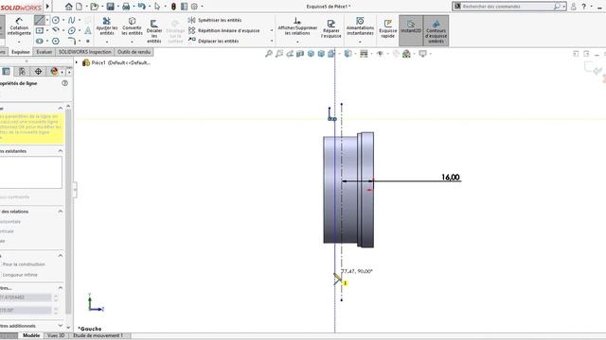Click Afficher/Supprimer les relations
Screen dimensions: 606x340
tap(297, 26)
